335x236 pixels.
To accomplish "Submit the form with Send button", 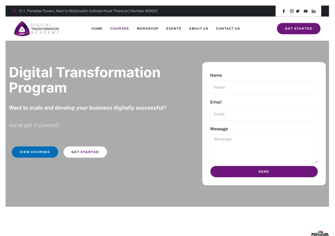I will tap(264, 172).
